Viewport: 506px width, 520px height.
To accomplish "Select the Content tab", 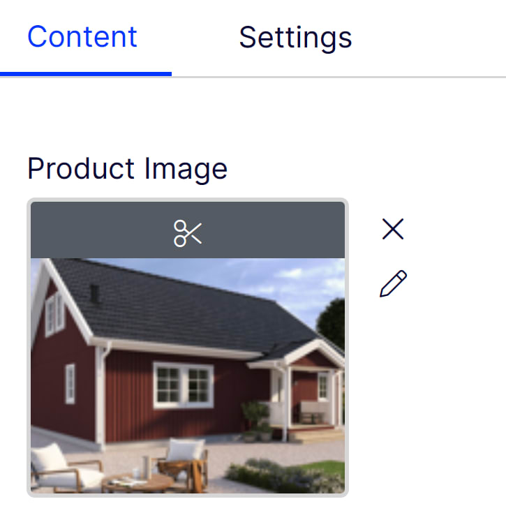I will coord(82,37).
